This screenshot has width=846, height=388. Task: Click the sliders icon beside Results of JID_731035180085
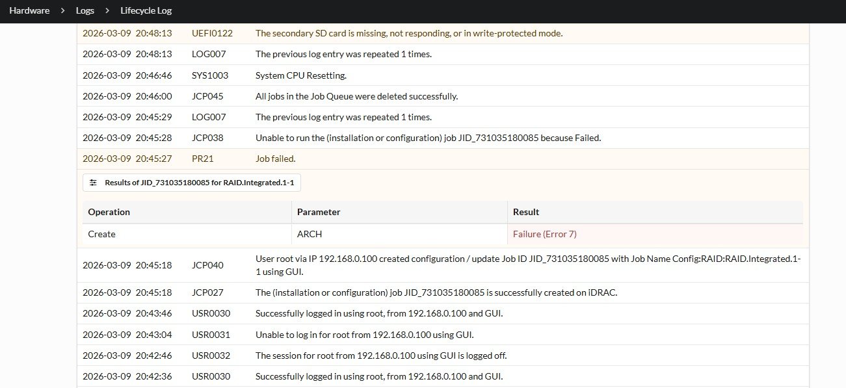tap(93, 183)
